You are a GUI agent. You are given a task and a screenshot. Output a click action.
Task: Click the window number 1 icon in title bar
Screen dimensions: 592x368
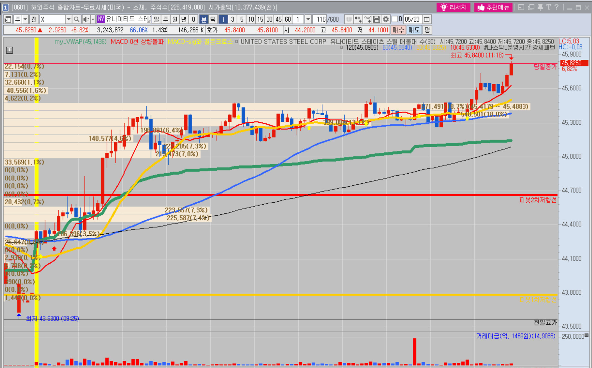click(6, 7)
